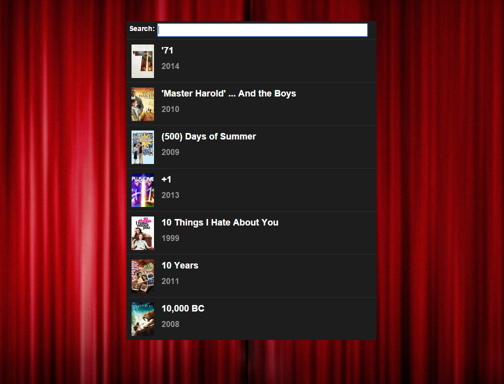The width and height of the screenshot is (504, 384).
Task: Select the 10 Things I Hate About You title
Action: click(220, 222)
